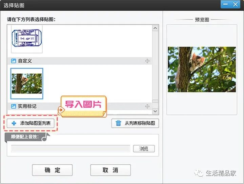Viewport: 244px width, 184px height.
Task: Confirm with the 确定 button
Action: pyautogui.click(x=52, y=170)
